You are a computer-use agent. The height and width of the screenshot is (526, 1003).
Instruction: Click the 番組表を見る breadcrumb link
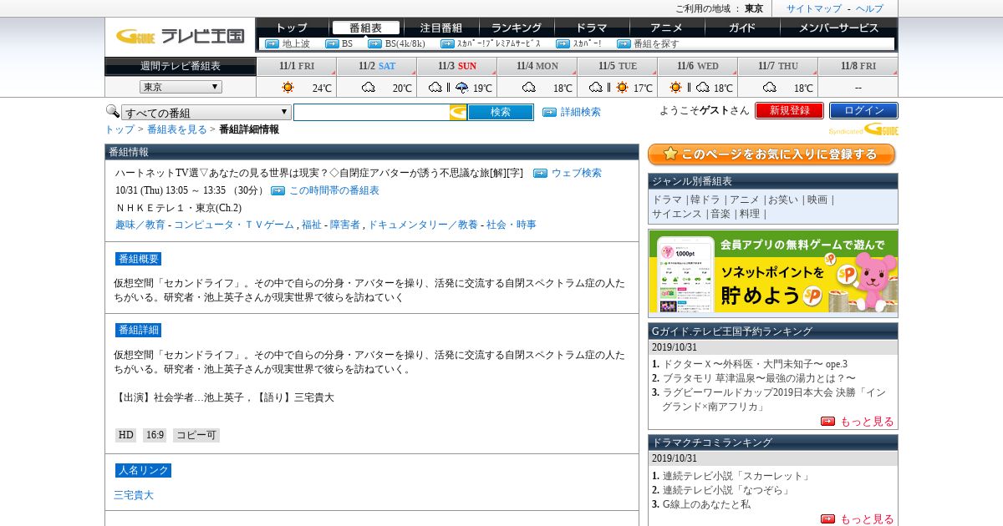tap(177, 129)
